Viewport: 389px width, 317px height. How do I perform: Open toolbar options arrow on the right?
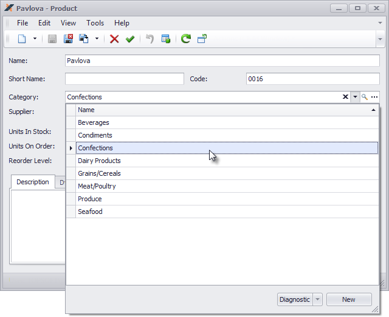coord(380,39)
